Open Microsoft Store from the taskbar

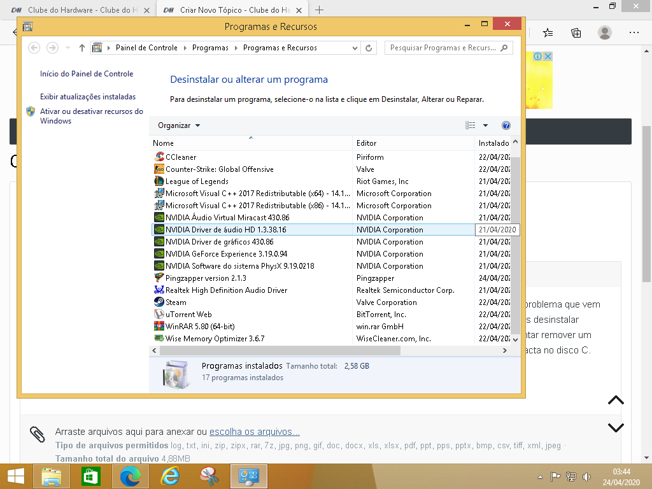[90, 476]
